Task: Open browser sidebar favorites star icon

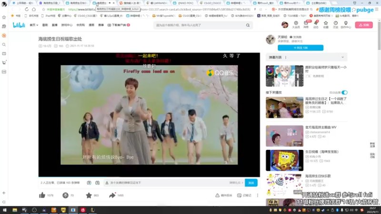Action: 4,17
